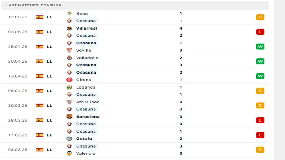This screenshot has height=160, width=285.
Task: Click the Valencia club crest icon
Action: point(69,153)
